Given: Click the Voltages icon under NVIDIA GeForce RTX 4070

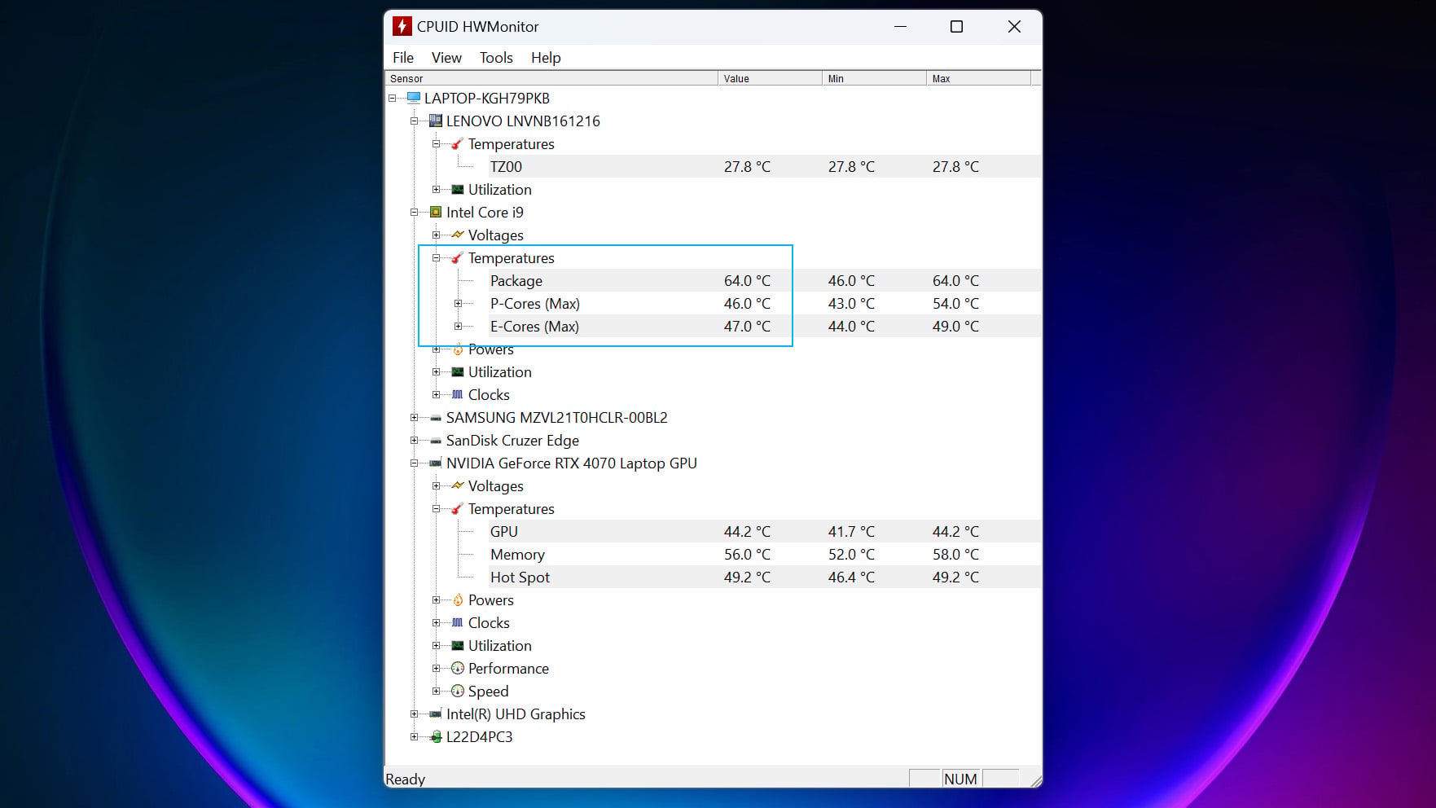Looking at the screenshot, I should click(458, 485).
